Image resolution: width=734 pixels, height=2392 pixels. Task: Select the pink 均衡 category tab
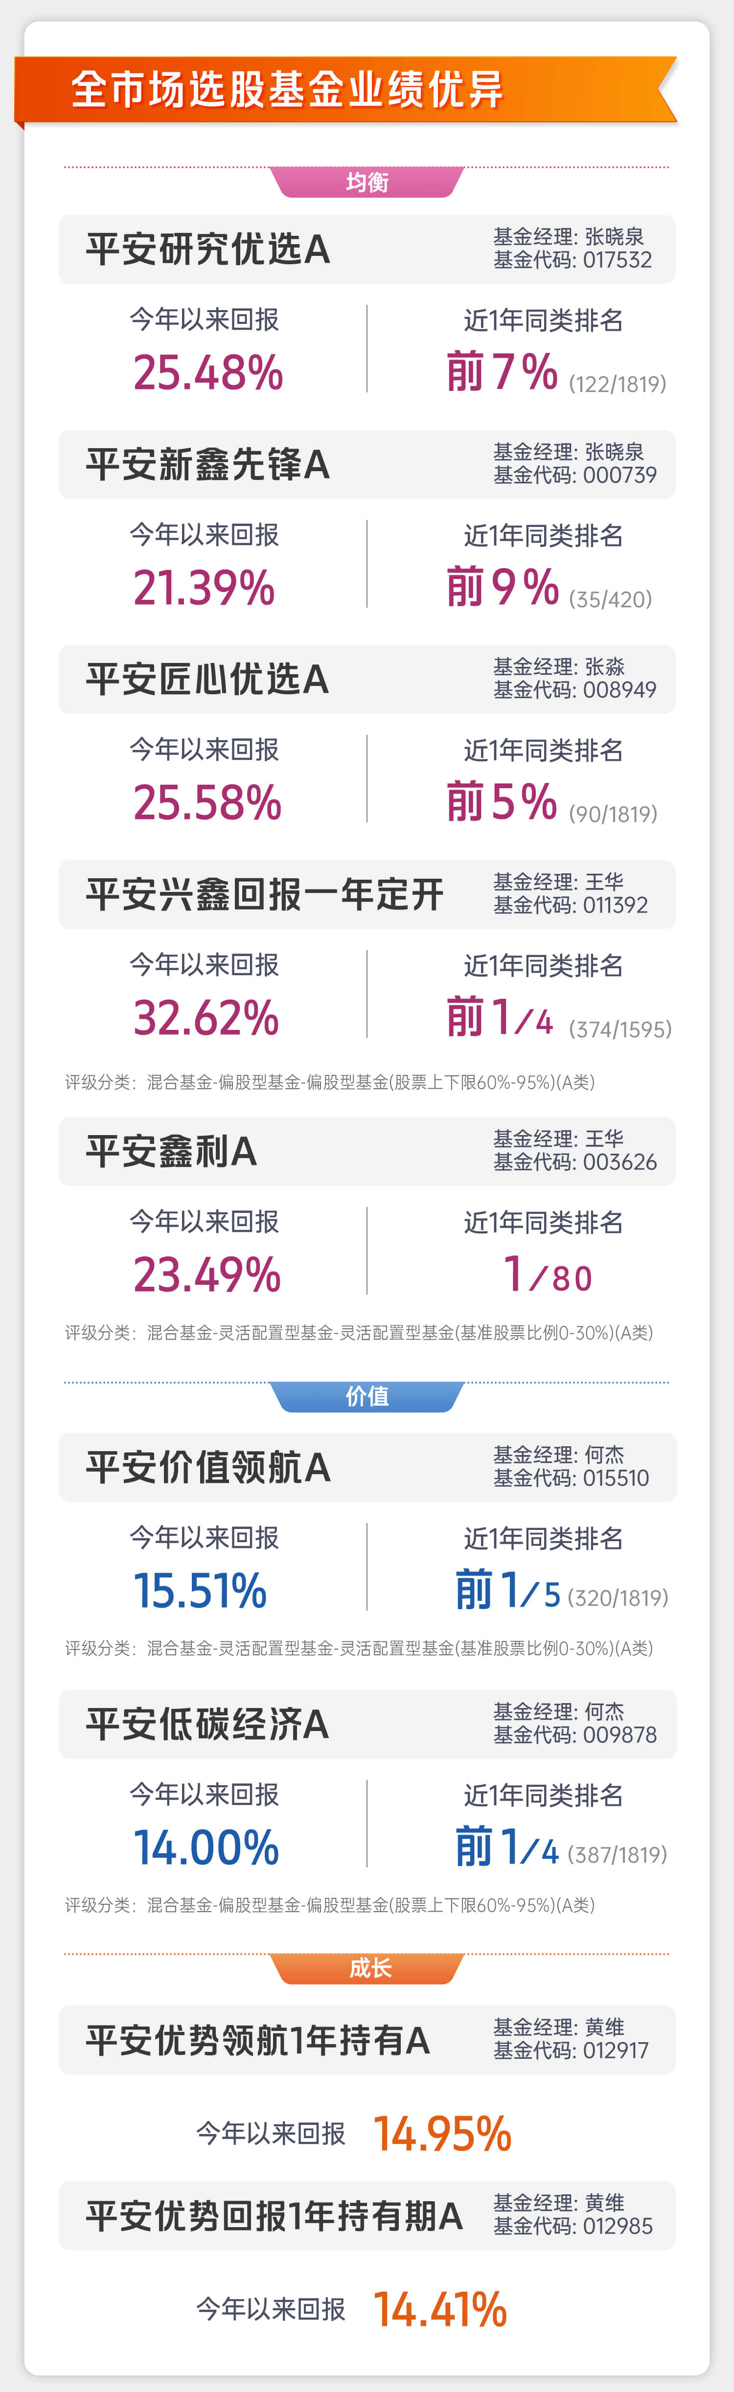367,182
